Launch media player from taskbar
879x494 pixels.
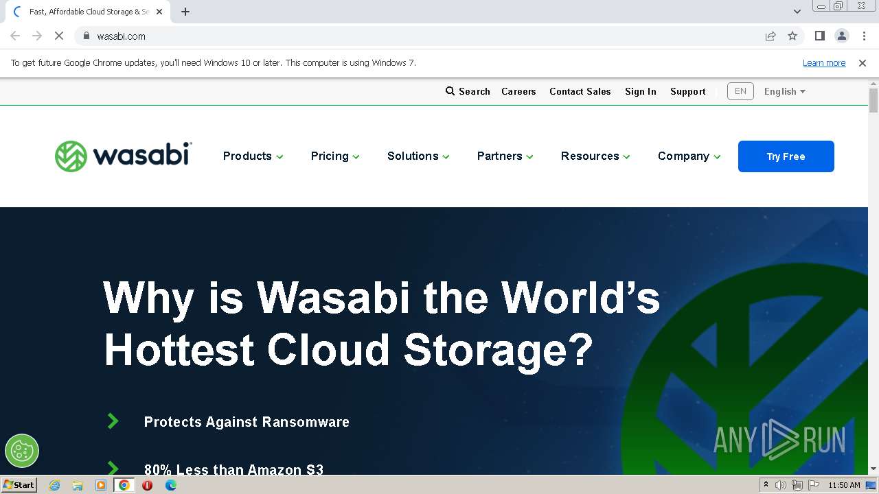click(101, 485)
